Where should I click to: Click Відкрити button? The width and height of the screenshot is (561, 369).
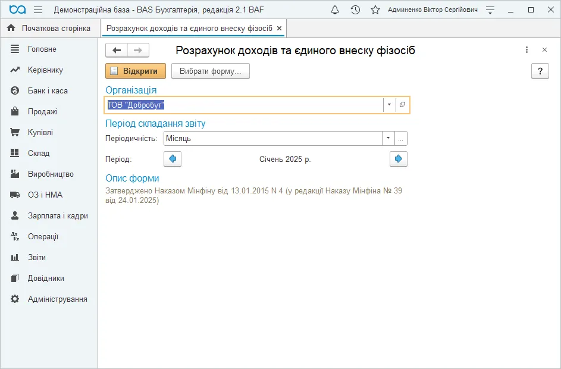pos(136,71)
